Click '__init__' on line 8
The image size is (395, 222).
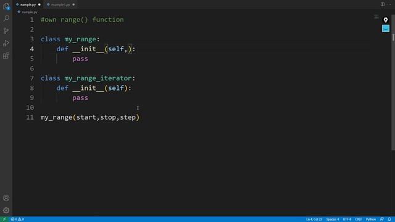[x=88, y=88]
